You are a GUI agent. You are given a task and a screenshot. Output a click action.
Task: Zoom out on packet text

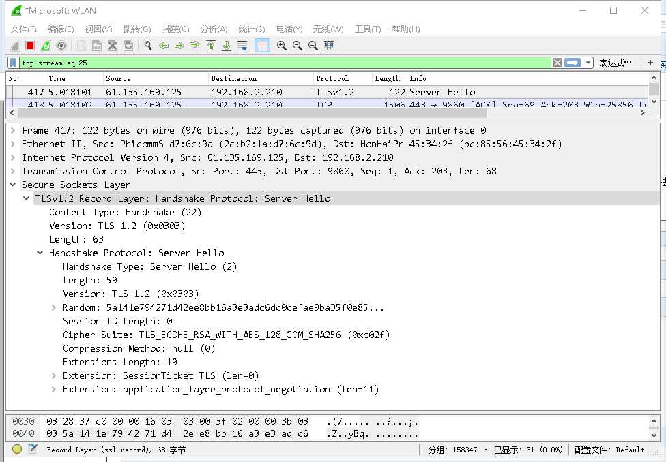click(x=297, y=46)
